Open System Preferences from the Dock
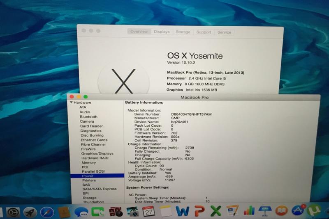The image size is (329, 219). (13, 212)
